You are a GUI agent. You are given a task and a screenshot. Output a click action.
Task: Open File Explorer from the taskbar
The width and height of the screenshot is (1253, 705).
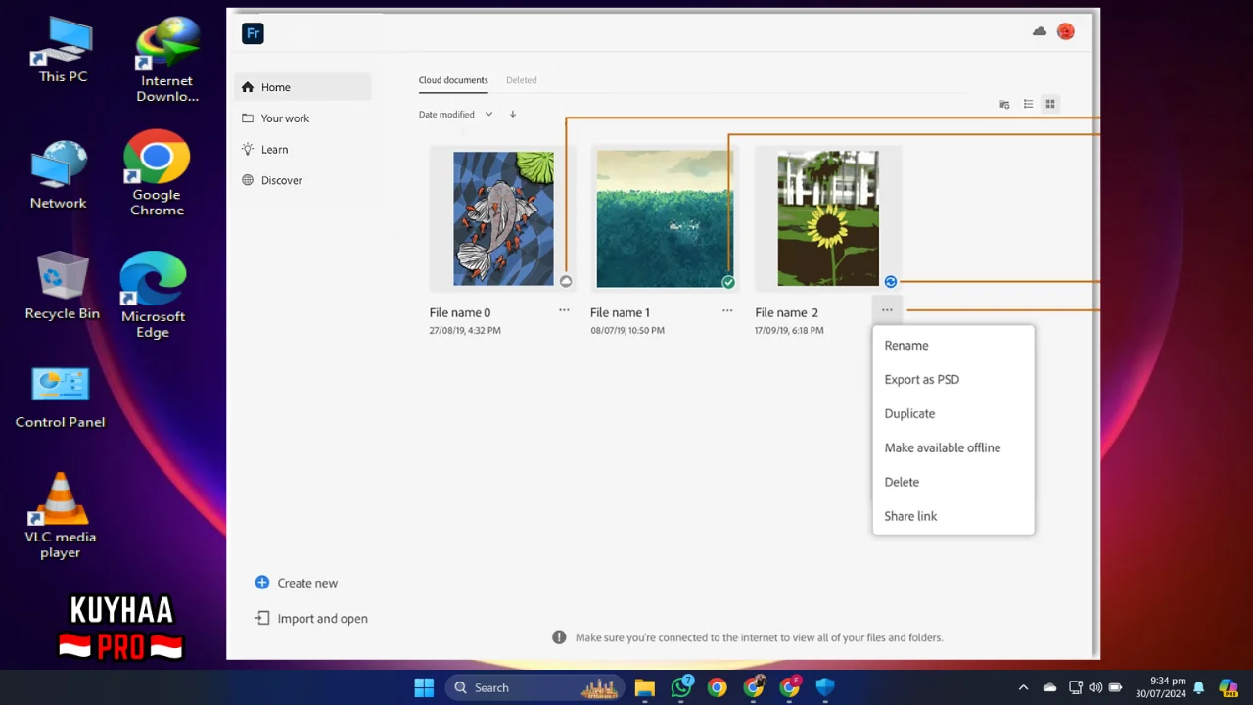click(644, 687)
